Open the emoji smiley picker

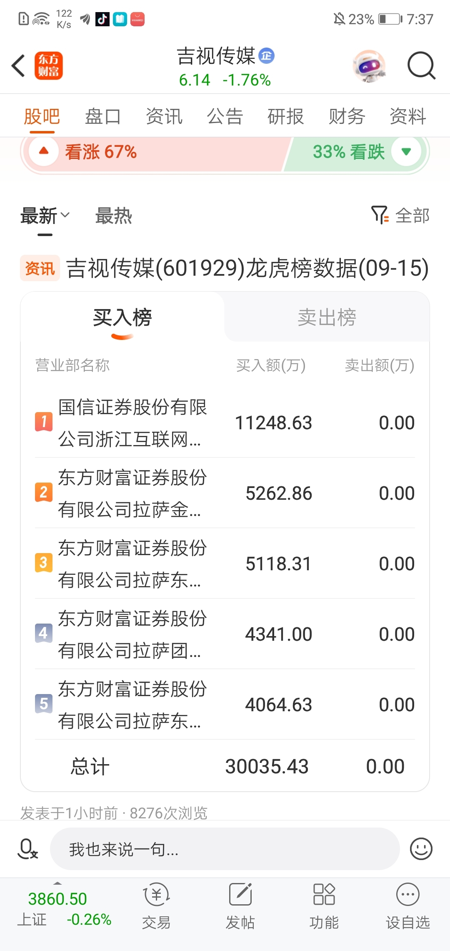click(421, 849)
